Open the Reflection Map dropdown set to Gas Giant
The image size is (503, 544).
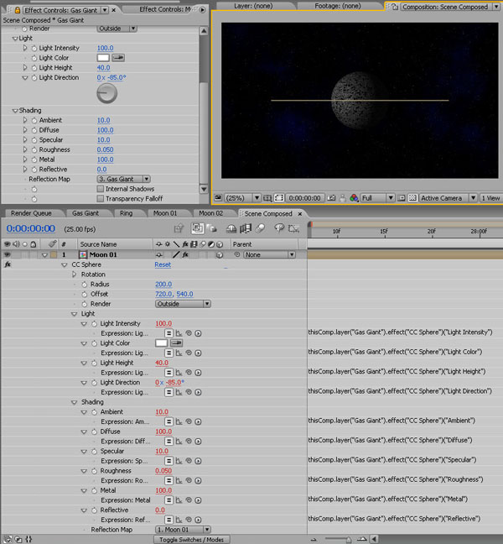[x=125, y=179]
